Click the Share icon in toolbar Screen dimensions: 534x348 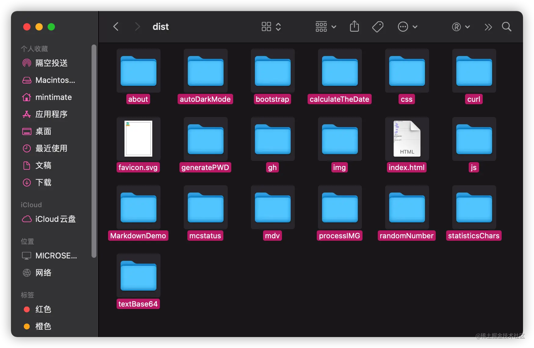coord(354,27)
